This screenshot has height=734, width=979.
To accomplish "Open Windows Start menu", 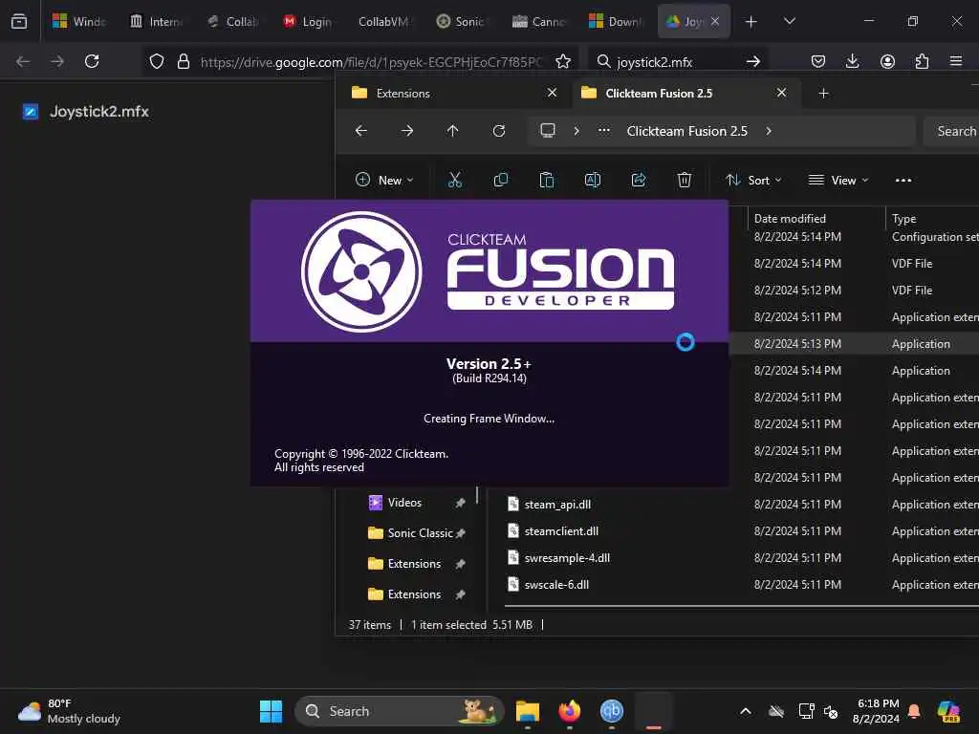I will pos(271,711).
